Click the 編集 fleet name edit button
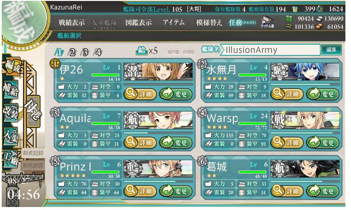 click(331, 50)
